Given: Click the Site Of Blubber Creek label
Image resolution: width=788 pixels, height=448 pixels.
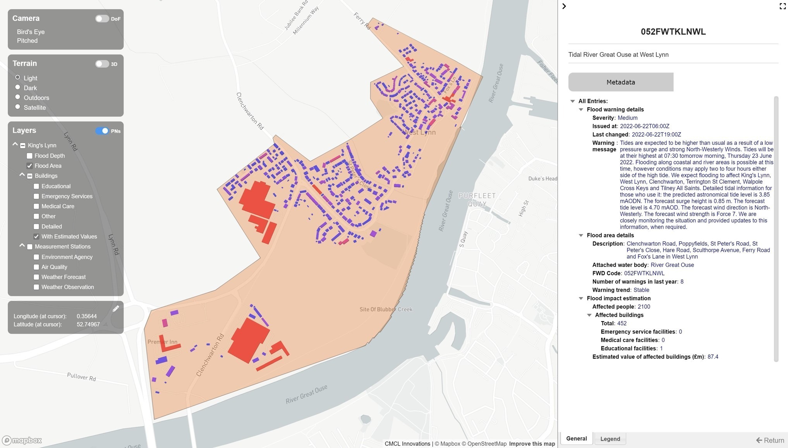Looking at the screenshot, I should pyautogui.click(x=386, y=309).
